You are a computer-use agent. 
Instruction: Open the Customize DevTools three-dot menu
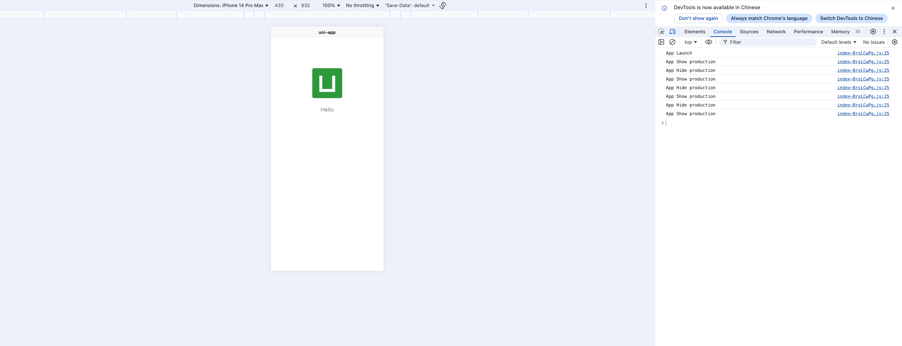884,31
